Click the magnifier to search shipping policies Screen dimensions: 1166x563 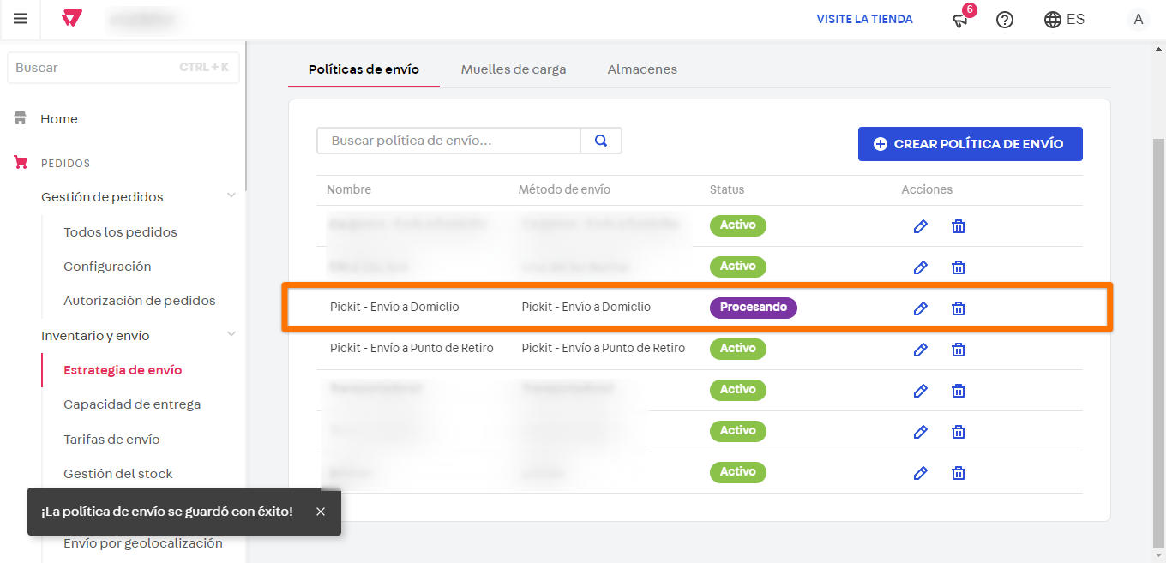[600, 140]
